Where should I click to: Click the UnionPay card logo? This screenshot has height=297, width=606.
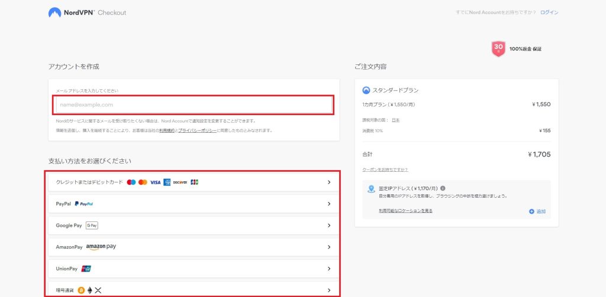tap(86, 269)
